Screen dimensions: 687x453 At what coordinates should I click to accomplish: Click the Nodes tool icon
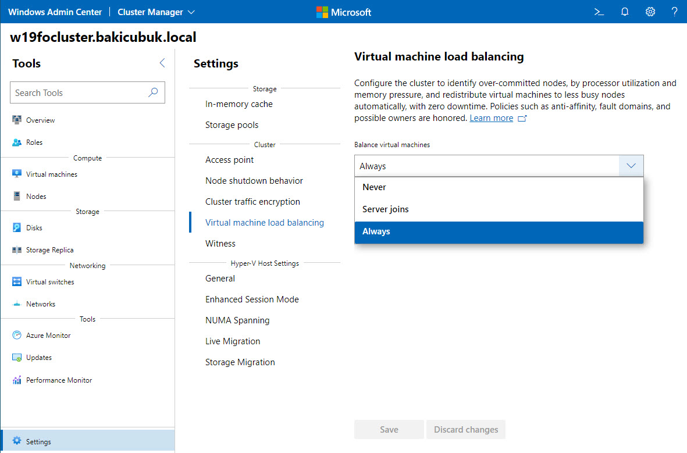click(x=17, y=197)
